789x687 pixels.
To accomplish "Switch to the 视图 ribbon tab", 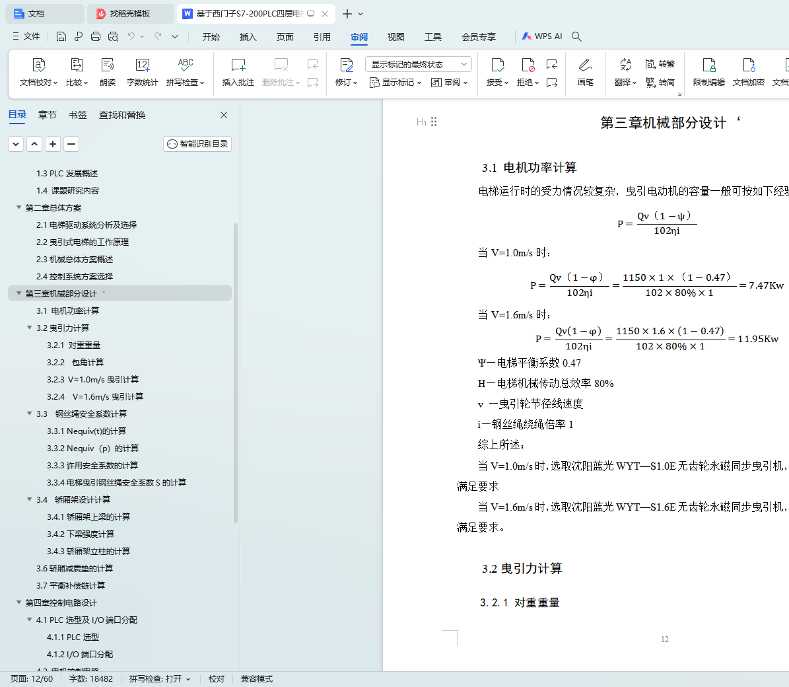I will click(396, 37).
